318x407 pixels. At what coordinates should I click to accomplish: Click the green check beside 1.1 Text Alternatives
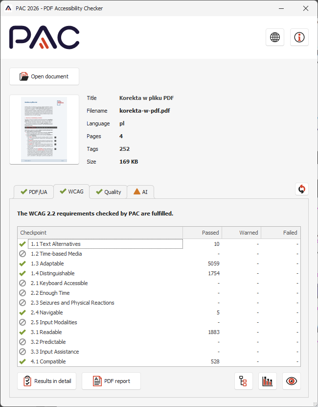point(23,244)
